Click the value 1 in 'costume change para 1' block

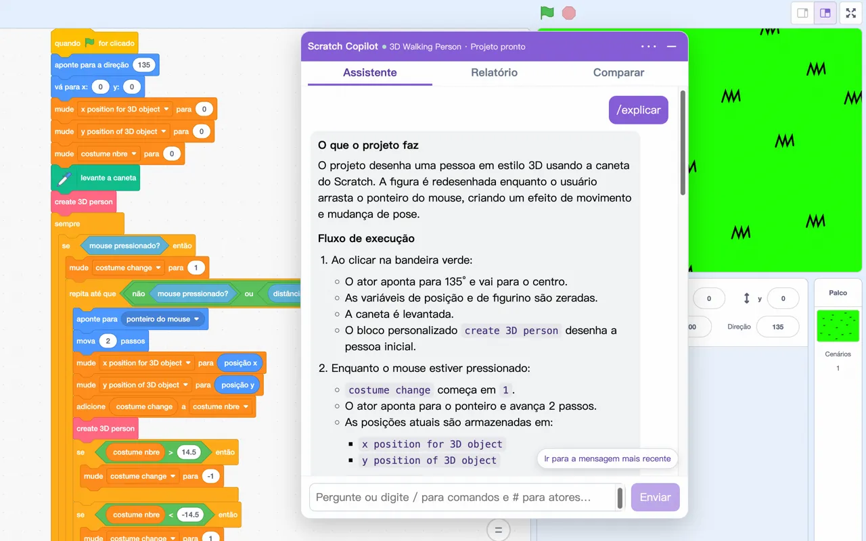(x=196, y=268)
